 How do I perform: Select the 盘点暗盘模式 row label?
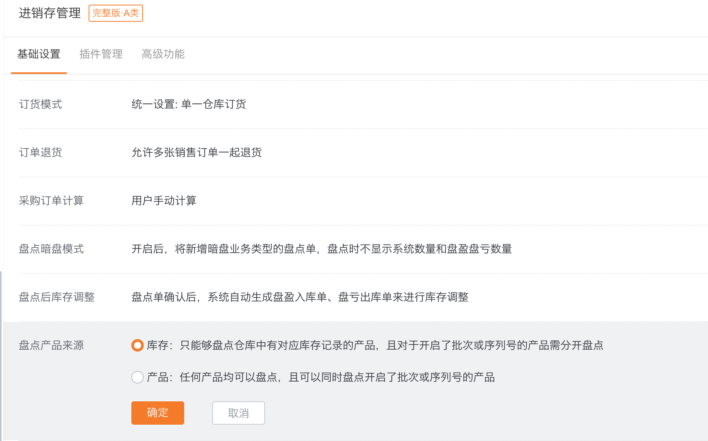point(51,249)
